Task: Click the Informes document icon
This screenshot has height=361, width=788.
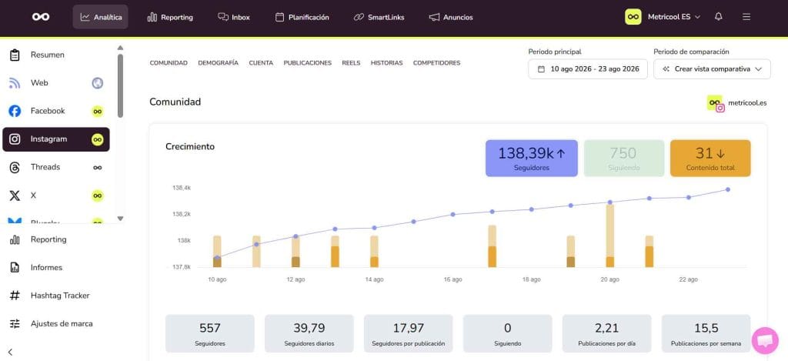Action: [15, 268]
